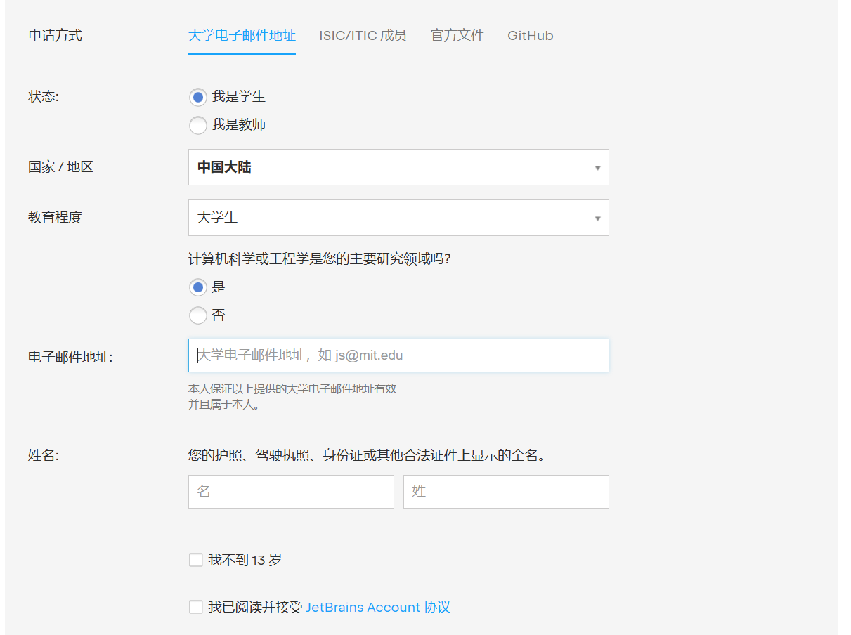Choose 否 for computer science major
Image resolution: width=851 pixels, height=635 pixels.
pyautogui.click(x=198, y=315)
